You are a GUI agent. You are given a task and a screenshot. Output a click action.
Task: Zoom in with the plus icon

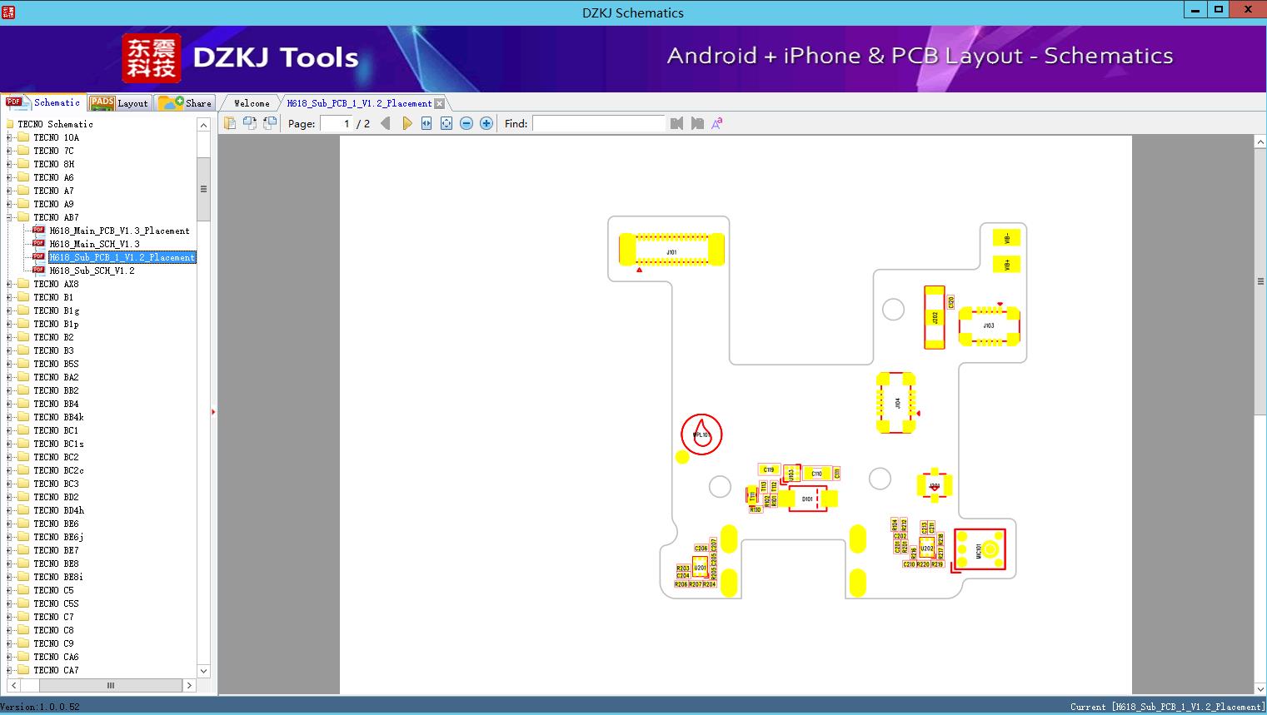pos(486,123)
